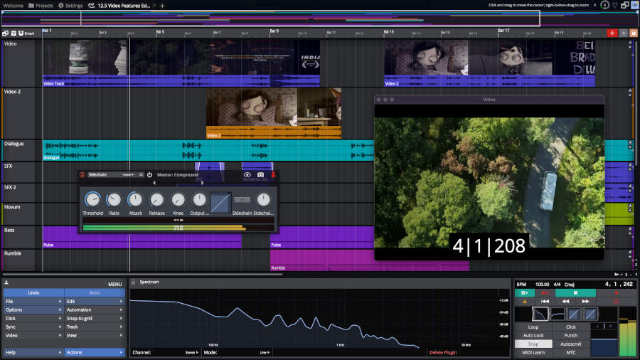This screenshot has width=640, height=360.
Task: Click the record button in transport
Action: [x=617, y=292]
